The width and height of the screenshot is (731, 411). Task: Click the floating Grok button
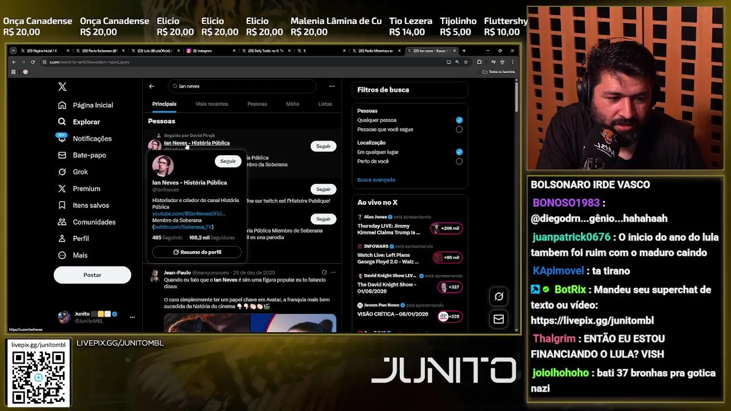pyautogui.click(x=499, y=296)
